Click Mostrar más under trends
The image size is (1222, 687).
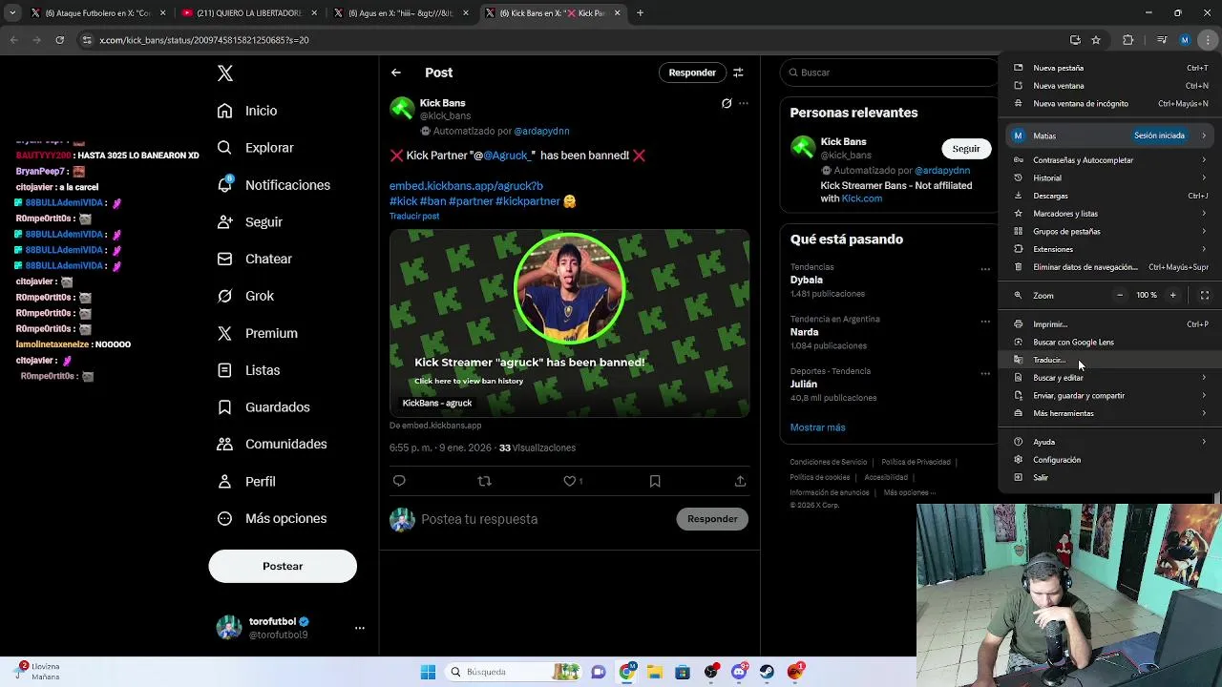pos(817,427)
